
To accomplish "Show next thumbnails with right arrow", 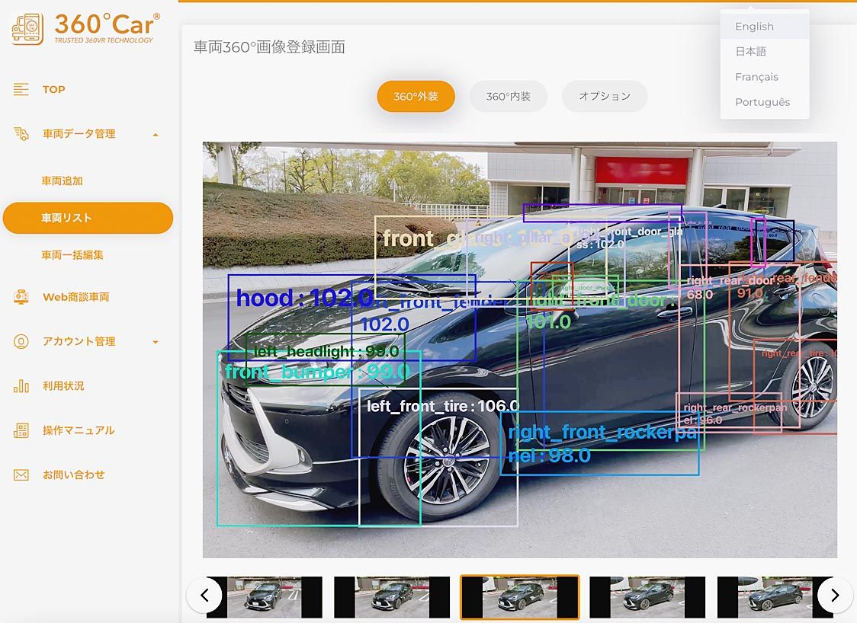I will pyautogui.click(x=835, y=595).
